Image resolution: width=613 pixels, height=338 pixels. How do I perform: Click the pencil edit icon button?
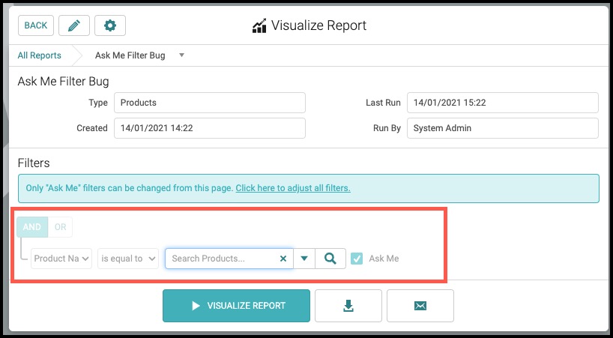pyautogui.click(x=74, y=25)
